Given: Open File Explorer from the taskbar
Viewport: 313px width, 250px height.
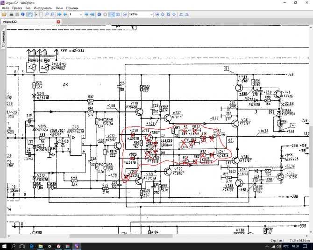Looking at the screenshot, I should tap(41, 246).
